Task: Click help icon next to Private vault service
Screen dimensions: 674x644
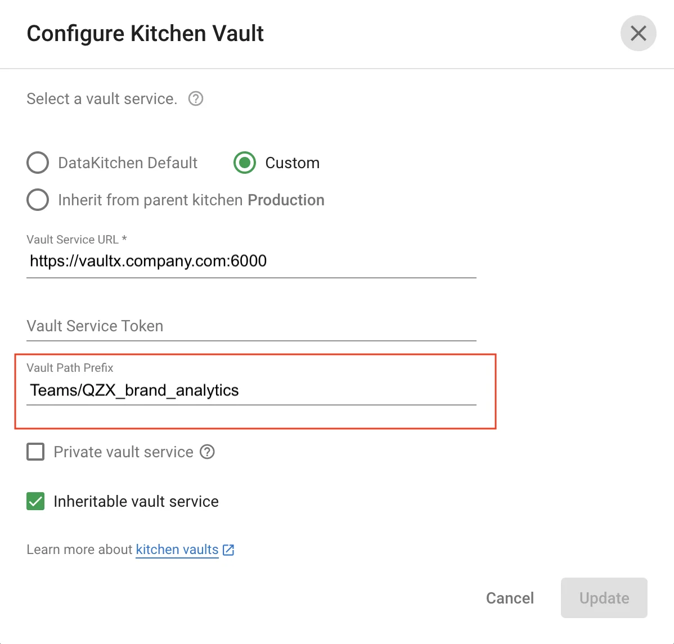Action: [208, 452]
